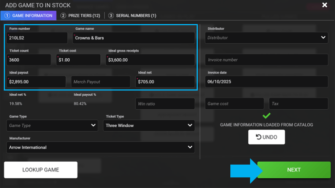Click the Merch Payout field
This screenshot has width=335, height=188.
[101, 82]
